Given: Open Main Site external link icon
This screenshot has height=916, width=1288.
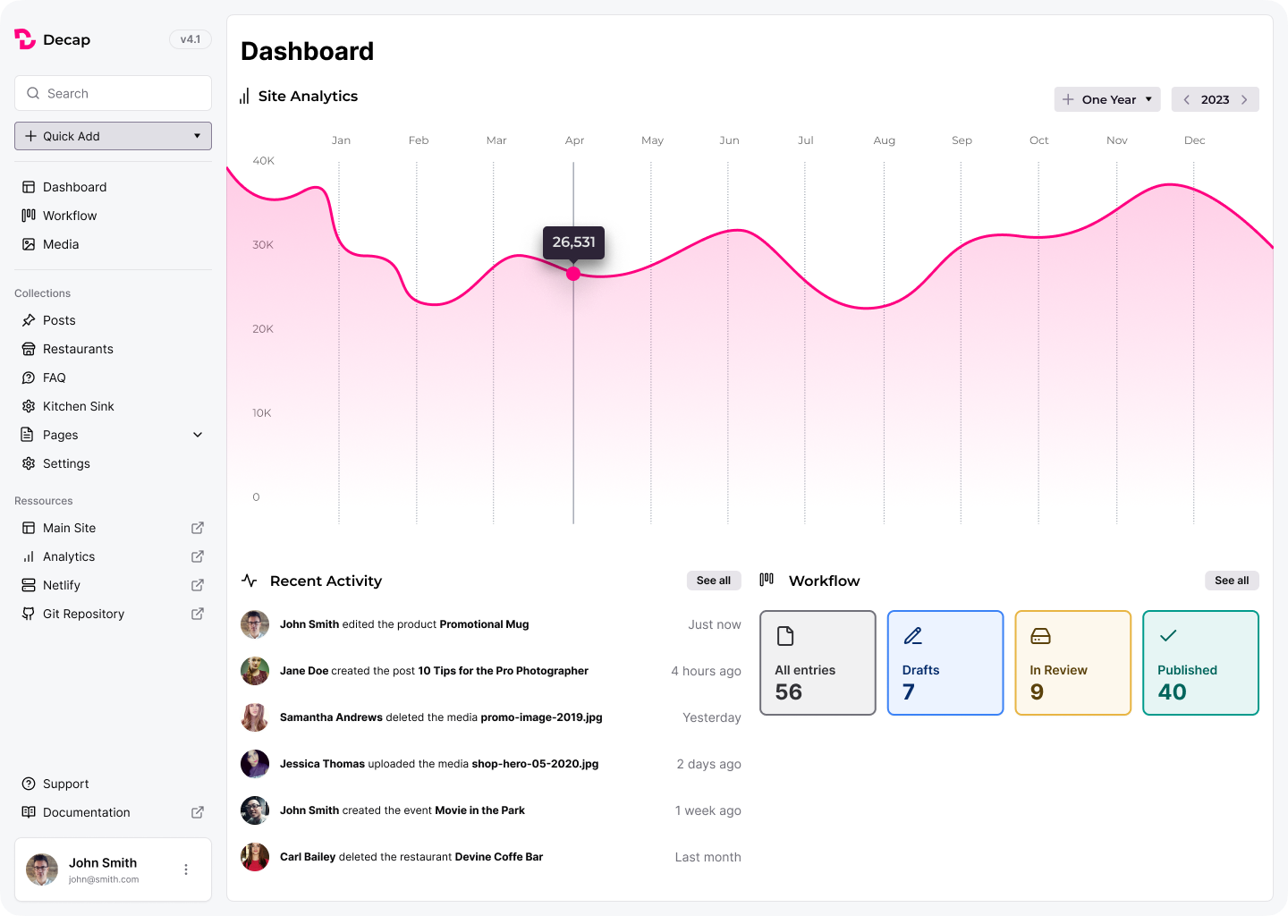Looking at the screenshot, I should [x=198, y=528].
